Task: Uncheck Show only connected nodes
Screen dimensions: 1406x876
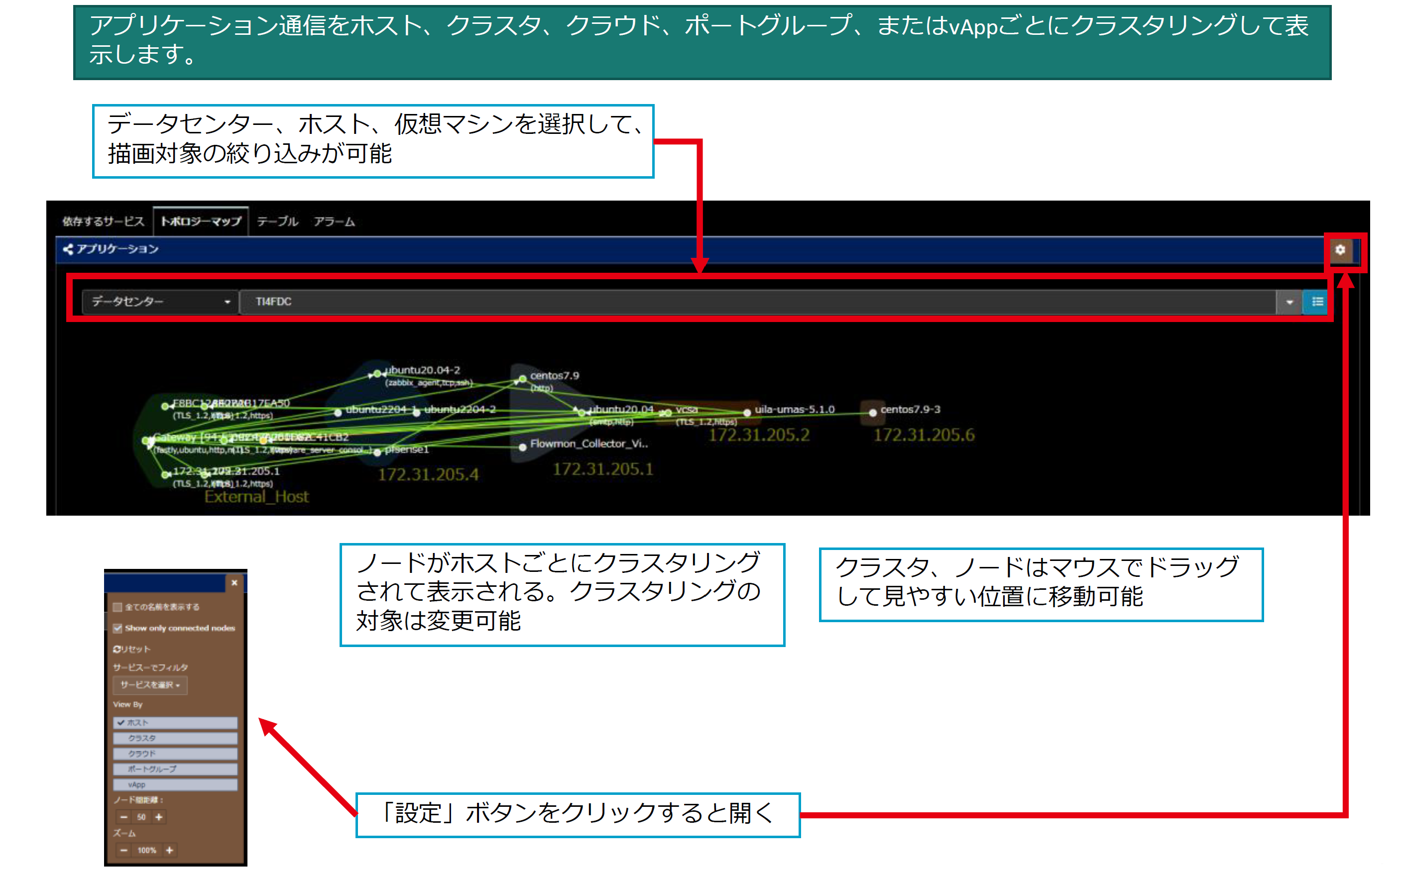Action: tap(117, 628)
